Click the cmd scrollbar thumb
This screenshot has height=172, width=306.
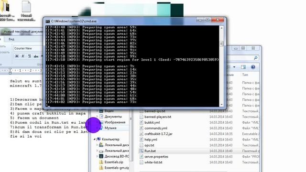[221, 43]
